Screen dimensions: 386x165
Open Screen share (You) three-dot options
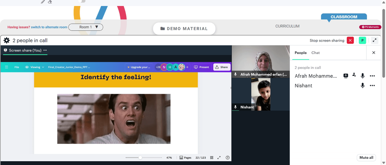[45, 50]
